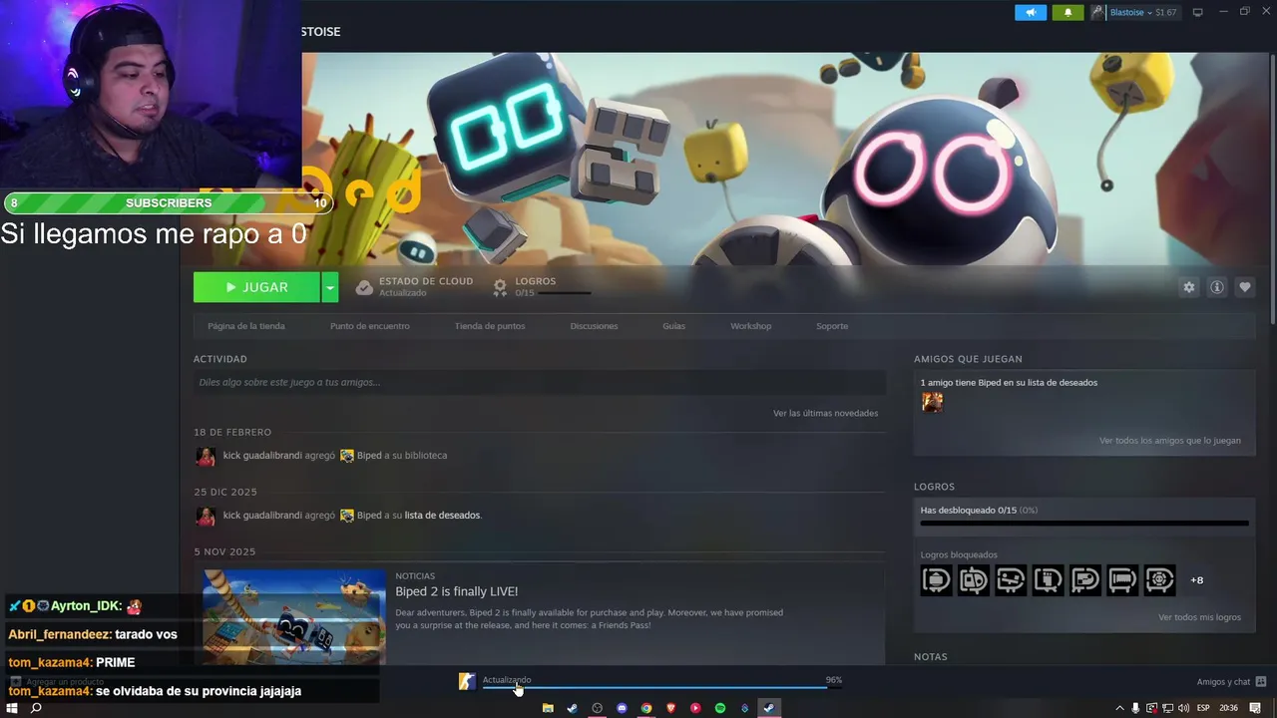Click the ESP language indicator
The width and height of the screenshot is (1277, 718).
(x=1203, y=708)
